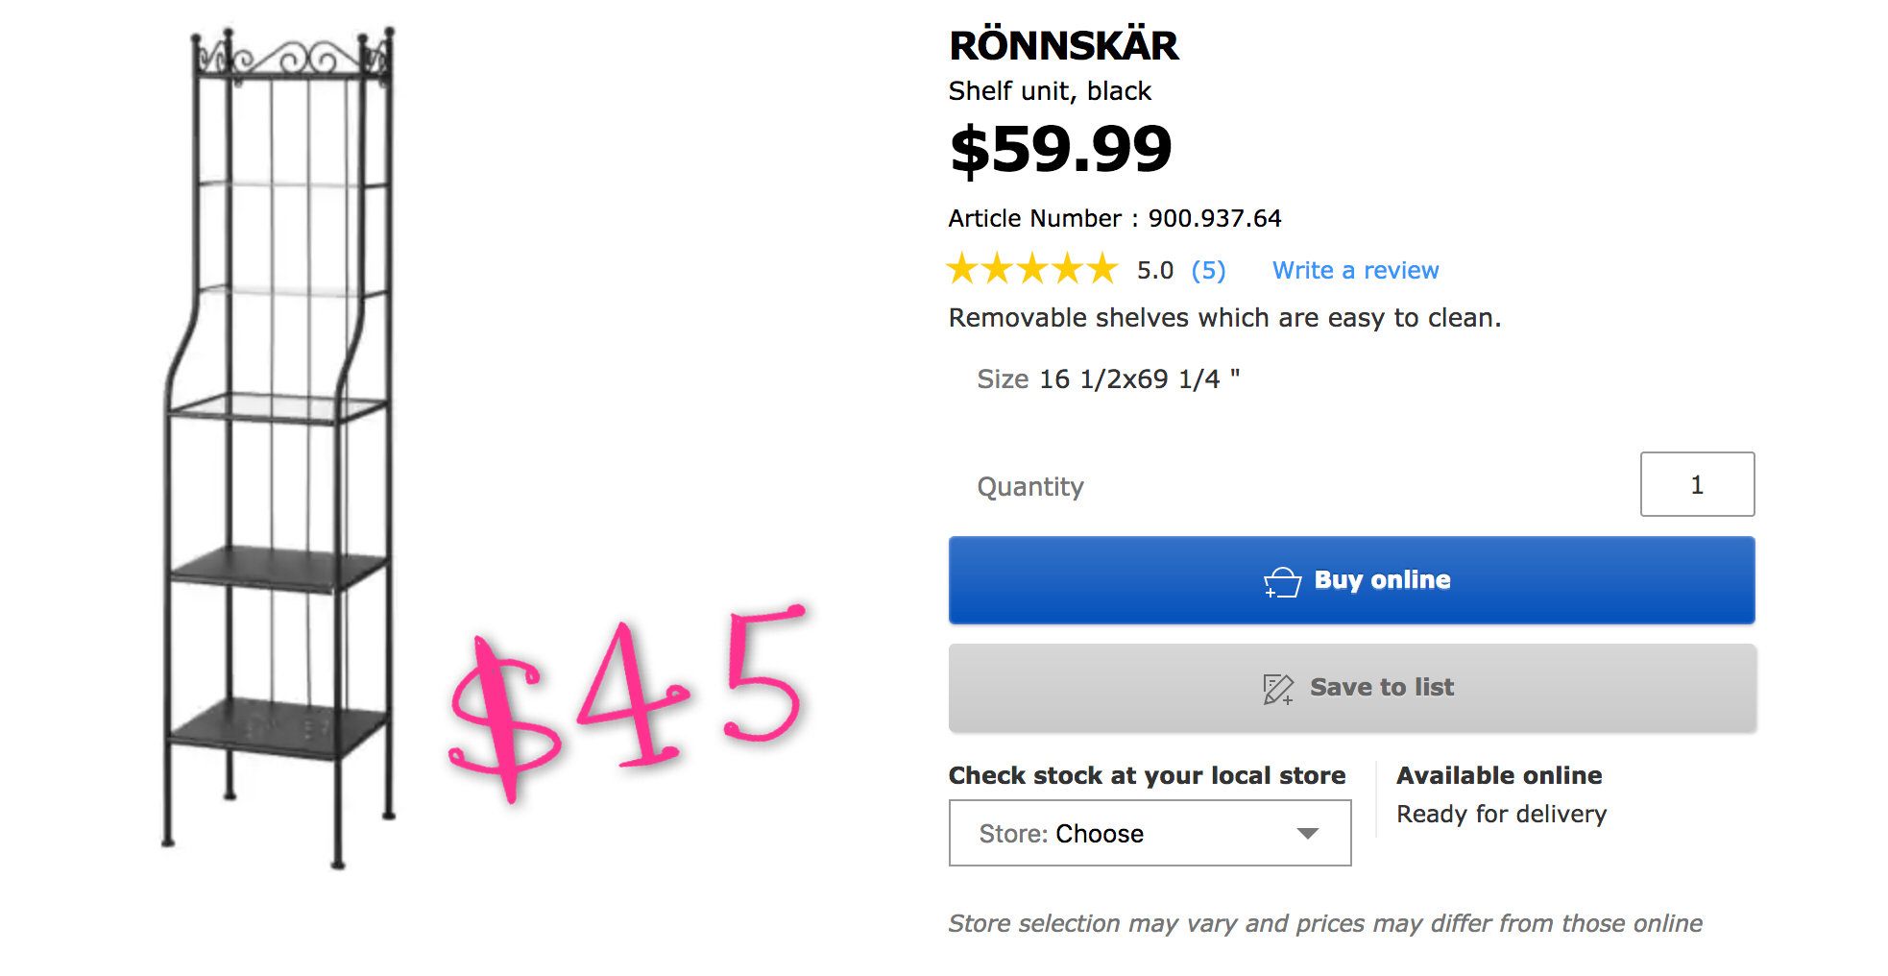Open the "Store: Choose" selector
Screen dimensions: 1888x976
click(x=1149, y=834)
